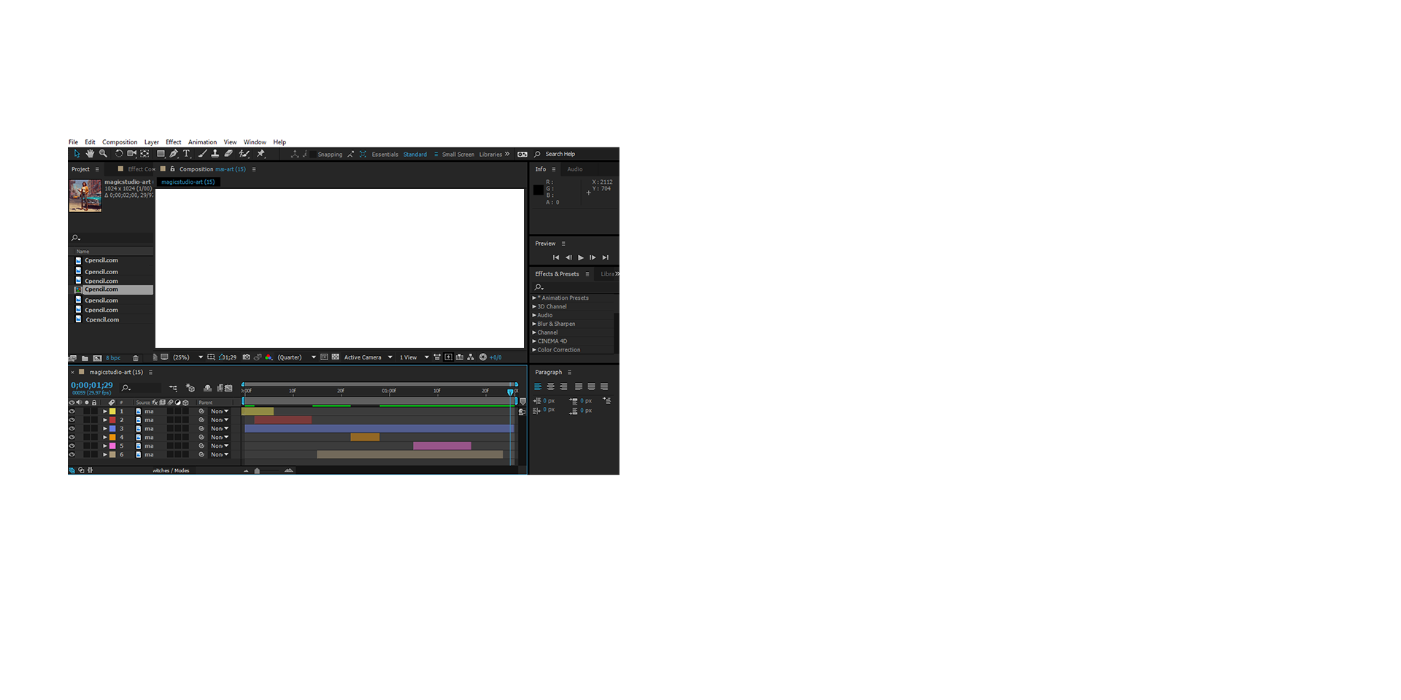
Task: Switch to the Essentials workspace
Action: point(385,155)
